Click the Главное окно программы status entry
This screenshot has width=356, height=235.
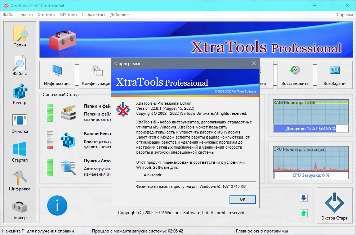(262, 231)
